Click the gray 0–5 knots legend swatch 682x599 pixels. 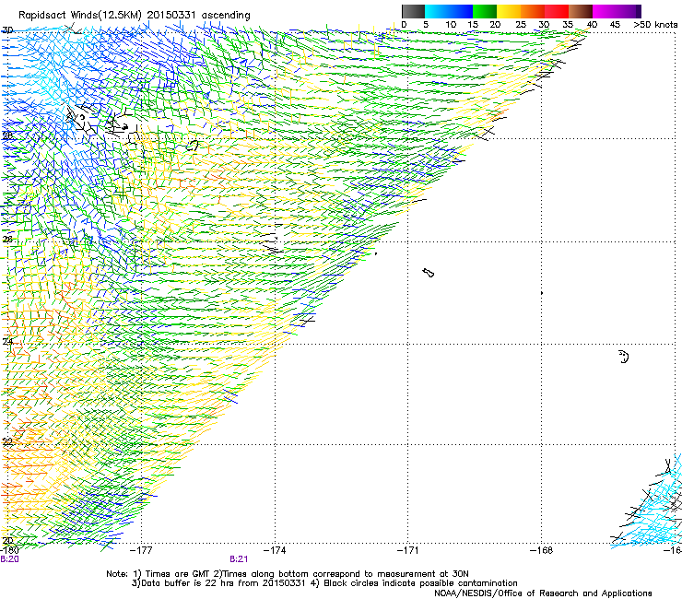413,11
